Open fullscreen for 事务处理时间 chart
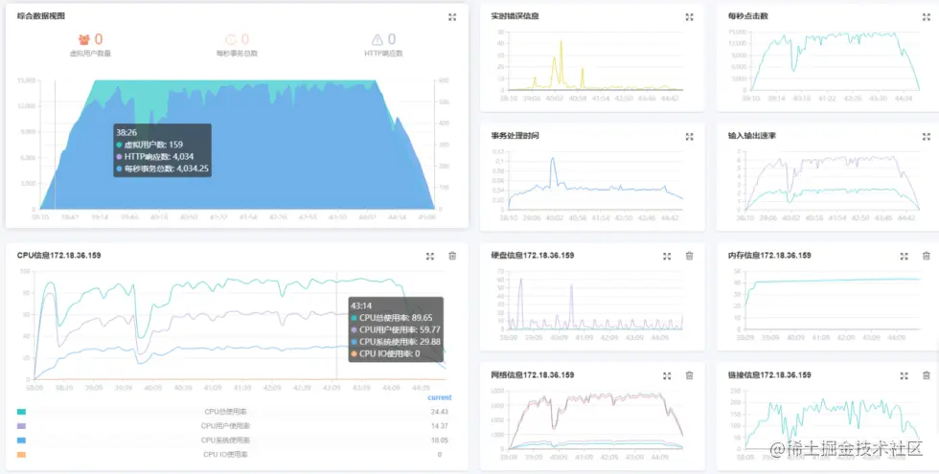 coord(689,137)
